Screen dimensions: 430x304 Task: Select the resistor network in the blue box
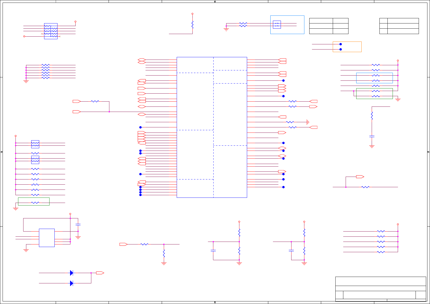pos(51,31)
